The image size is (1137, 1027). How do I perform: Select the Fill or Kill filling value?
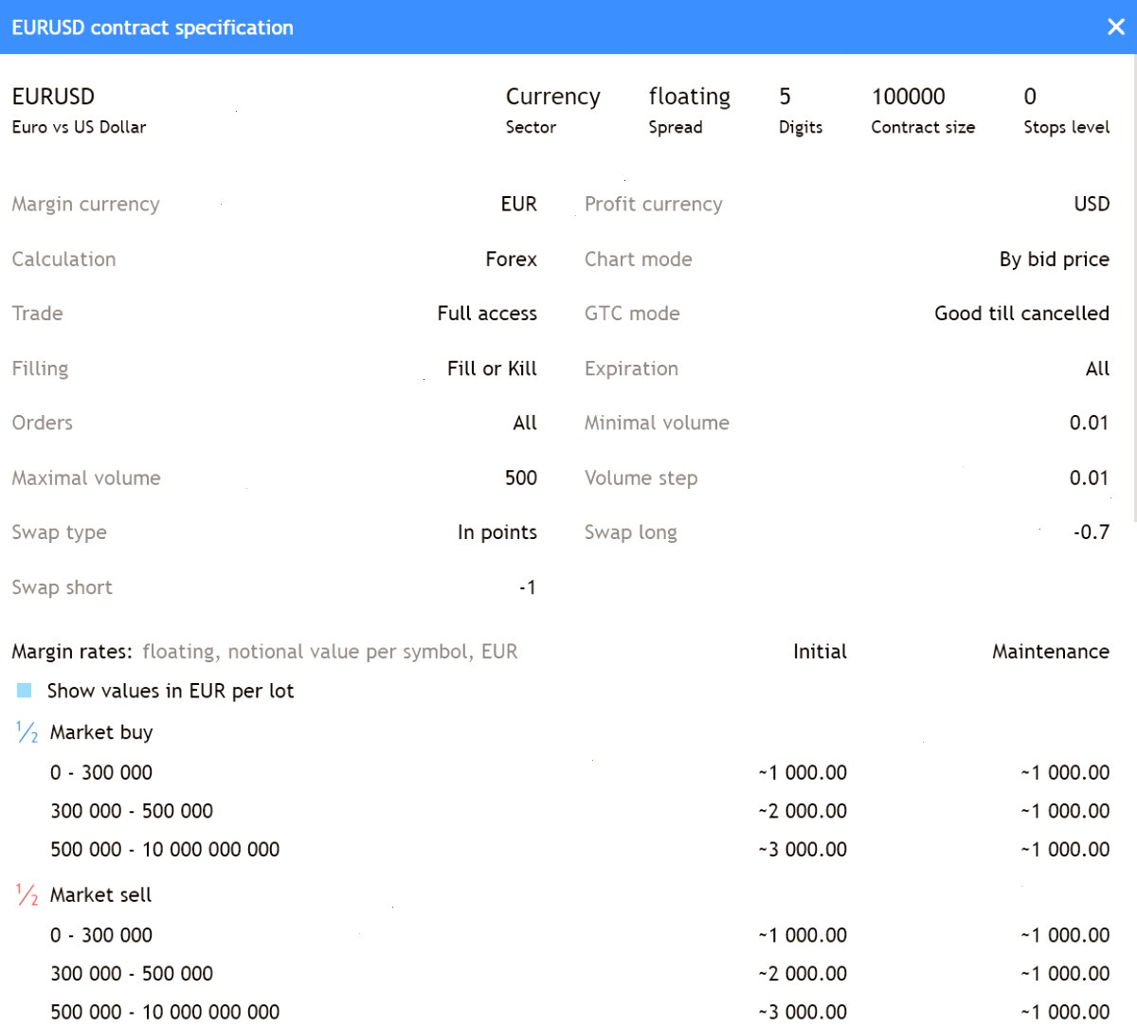coord(492,369)
